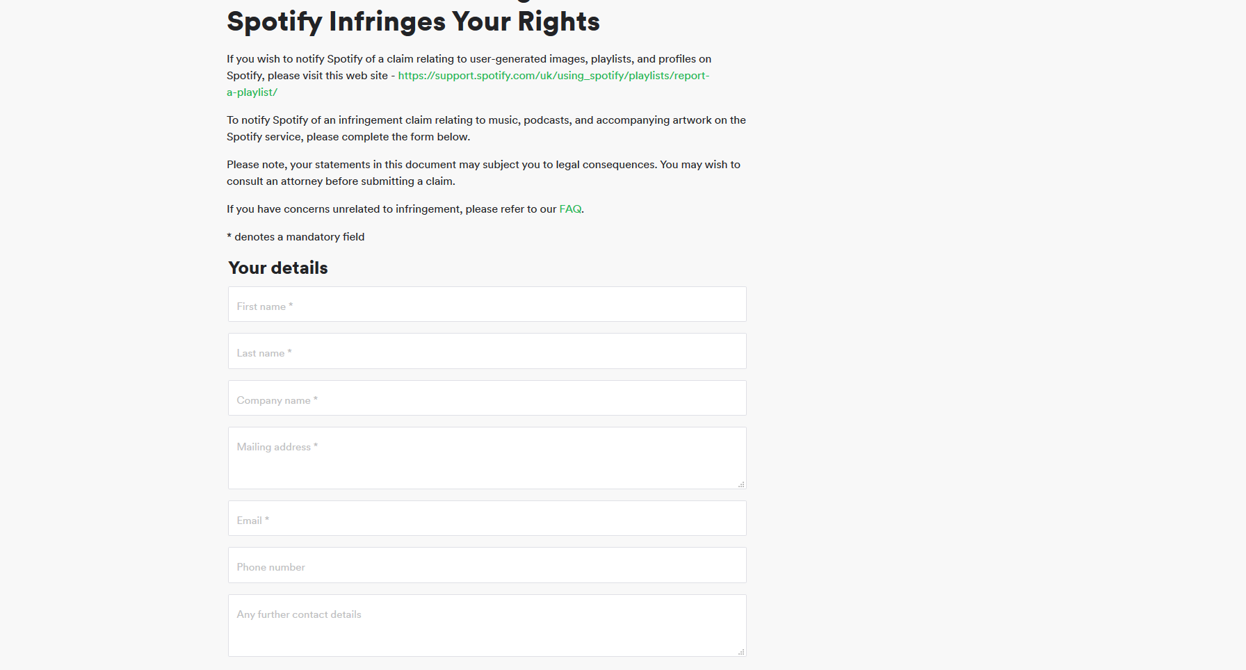Open the report-a-playlist support URL link

553,76
